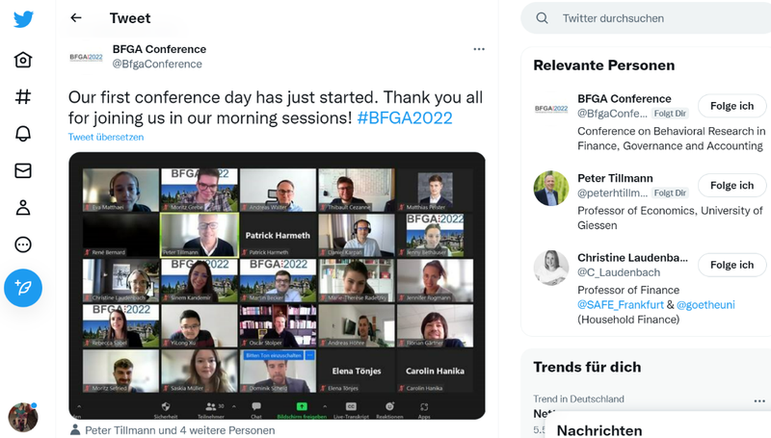Image resolution: width=771 pixels, height=438 pixels.
Task: Click BFGA Conference name in Relevante Personen
Action: [x=625, y=99]
